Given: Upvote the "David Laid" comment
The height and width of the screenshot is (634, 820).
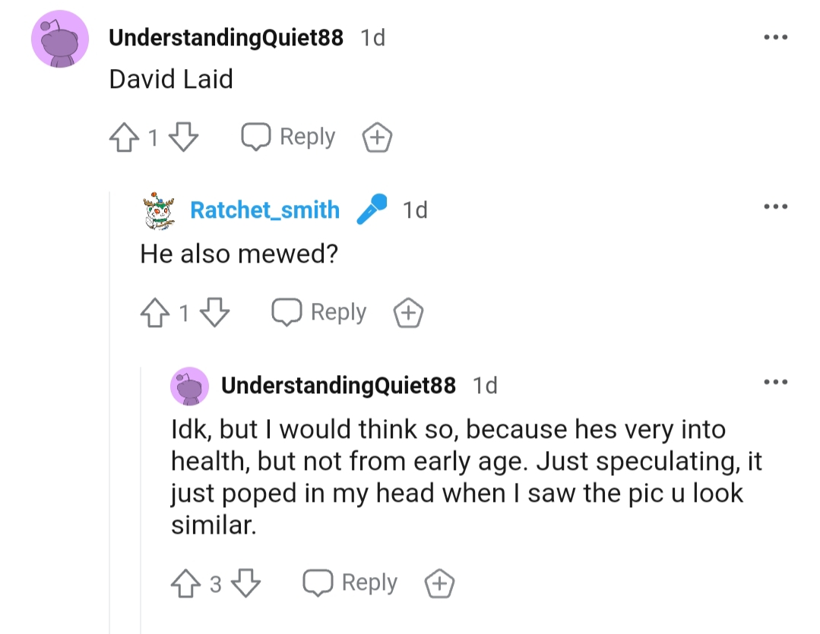Looking at the screenshot, I should (124, 137).
